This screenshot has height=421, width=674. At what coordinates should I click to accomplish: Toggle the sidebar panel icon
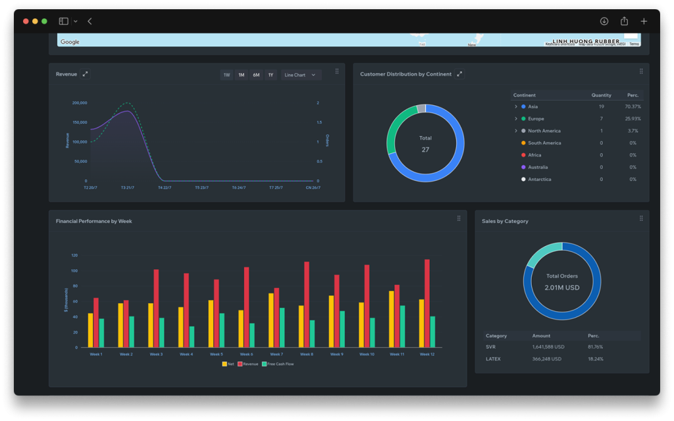[x=64, y=21]
